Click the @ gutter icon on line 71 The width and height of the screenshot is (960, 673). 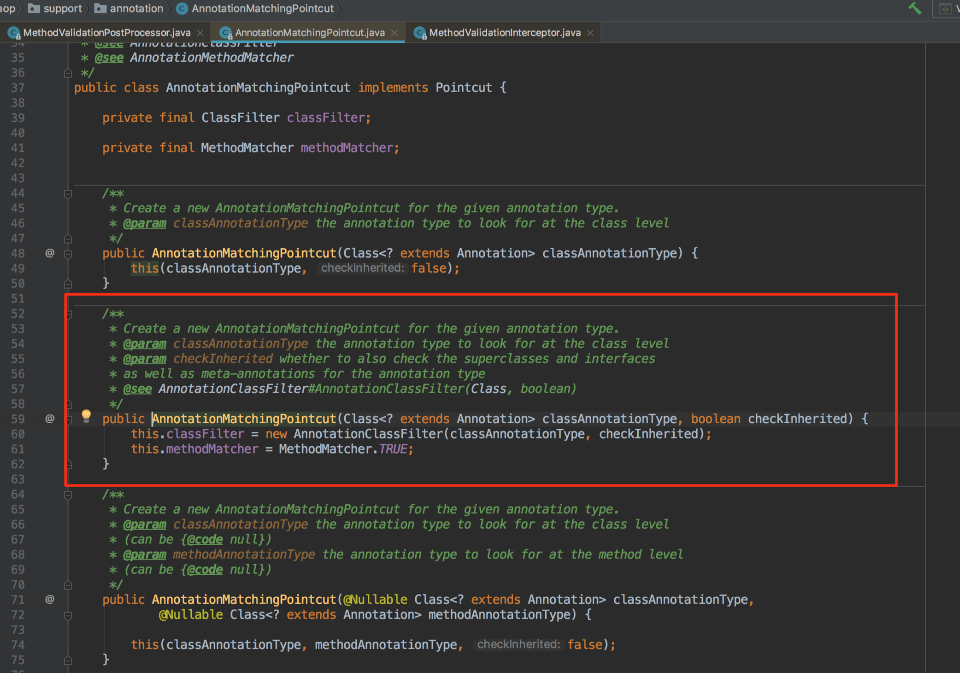point(50,599)
